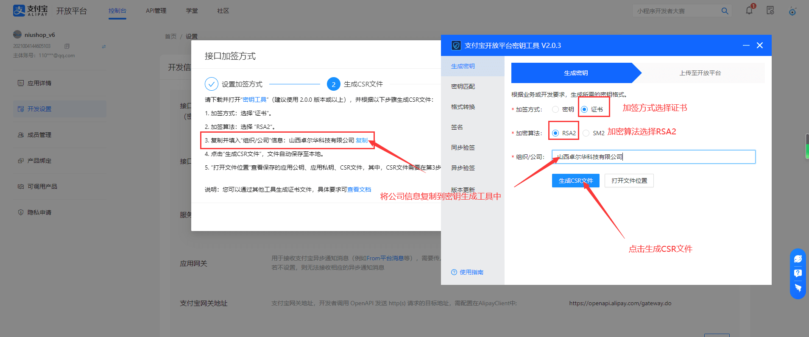
Task: Switch to 上传至开放平台 step tab
Action: coord(700,73)
